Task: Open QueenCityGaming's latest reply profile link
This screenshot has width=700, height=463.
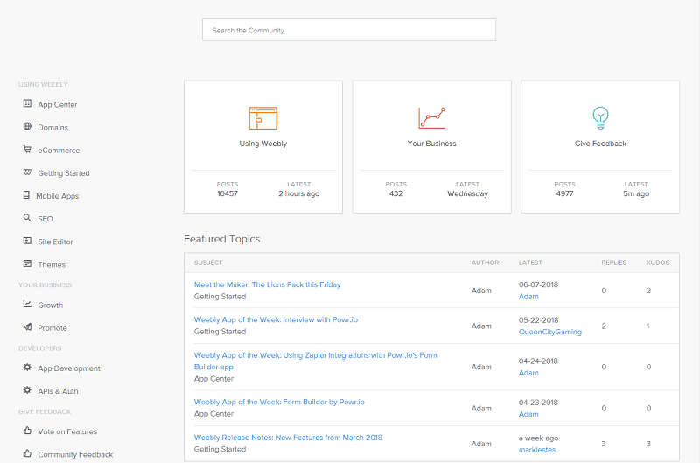Action: (550, 332)
